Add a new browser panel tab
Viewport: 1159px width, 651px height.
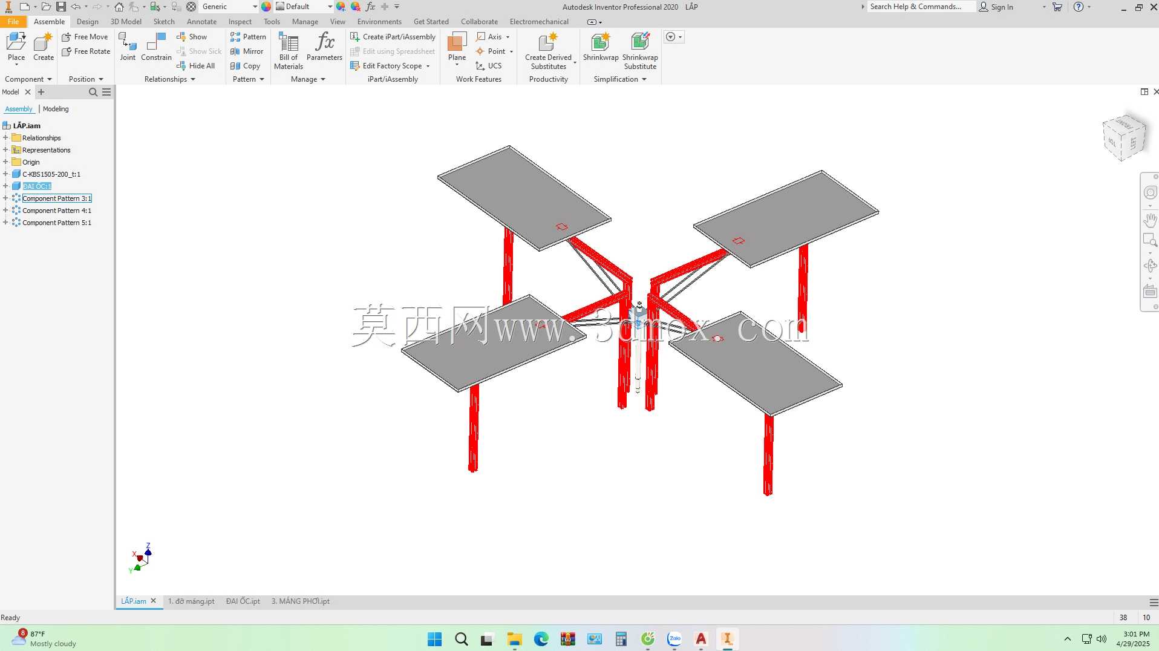(x=41, y=92)
